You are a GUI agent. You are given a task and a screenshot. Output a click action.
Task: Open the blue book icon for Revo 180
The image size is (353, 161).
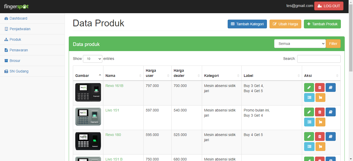click(331, 136)
